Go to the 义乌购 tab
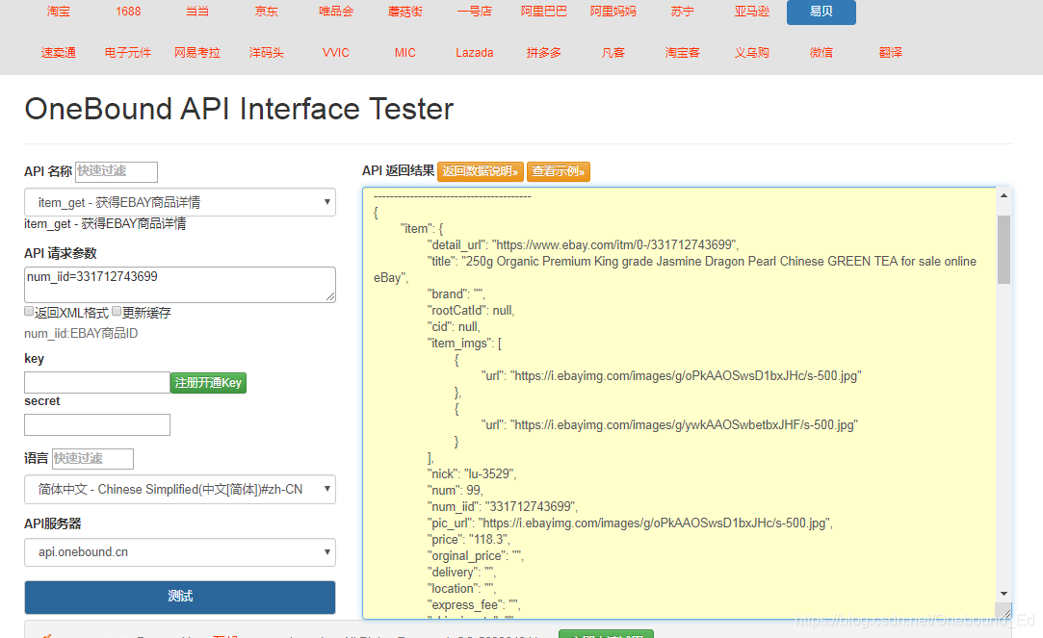 [751, 53]
